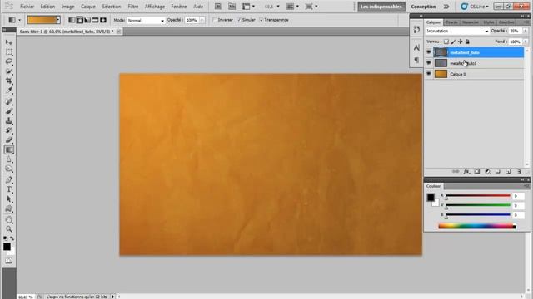
Task: Select the Hand tool
Action: pos(9,219)
